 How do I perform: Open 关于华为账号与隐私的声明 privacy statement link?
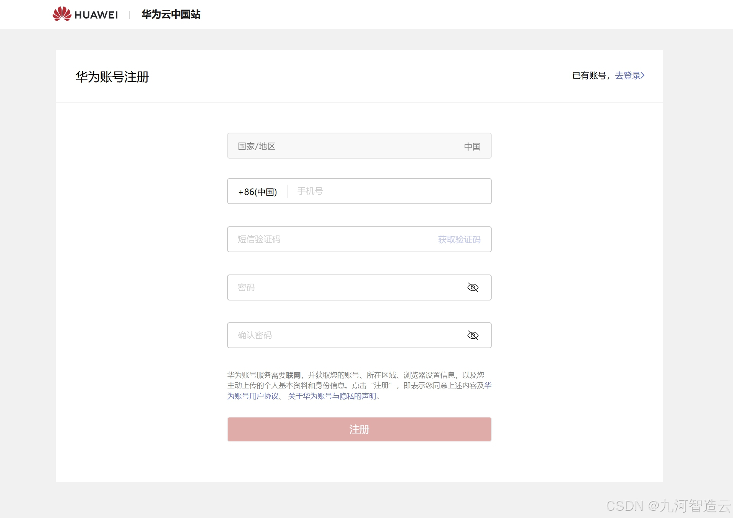[332, 396]
